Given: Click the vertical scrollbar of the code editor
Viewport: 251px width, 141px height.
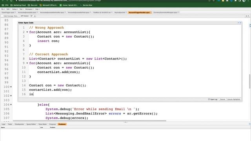Looking at the screenshot, I should [249, 81].
